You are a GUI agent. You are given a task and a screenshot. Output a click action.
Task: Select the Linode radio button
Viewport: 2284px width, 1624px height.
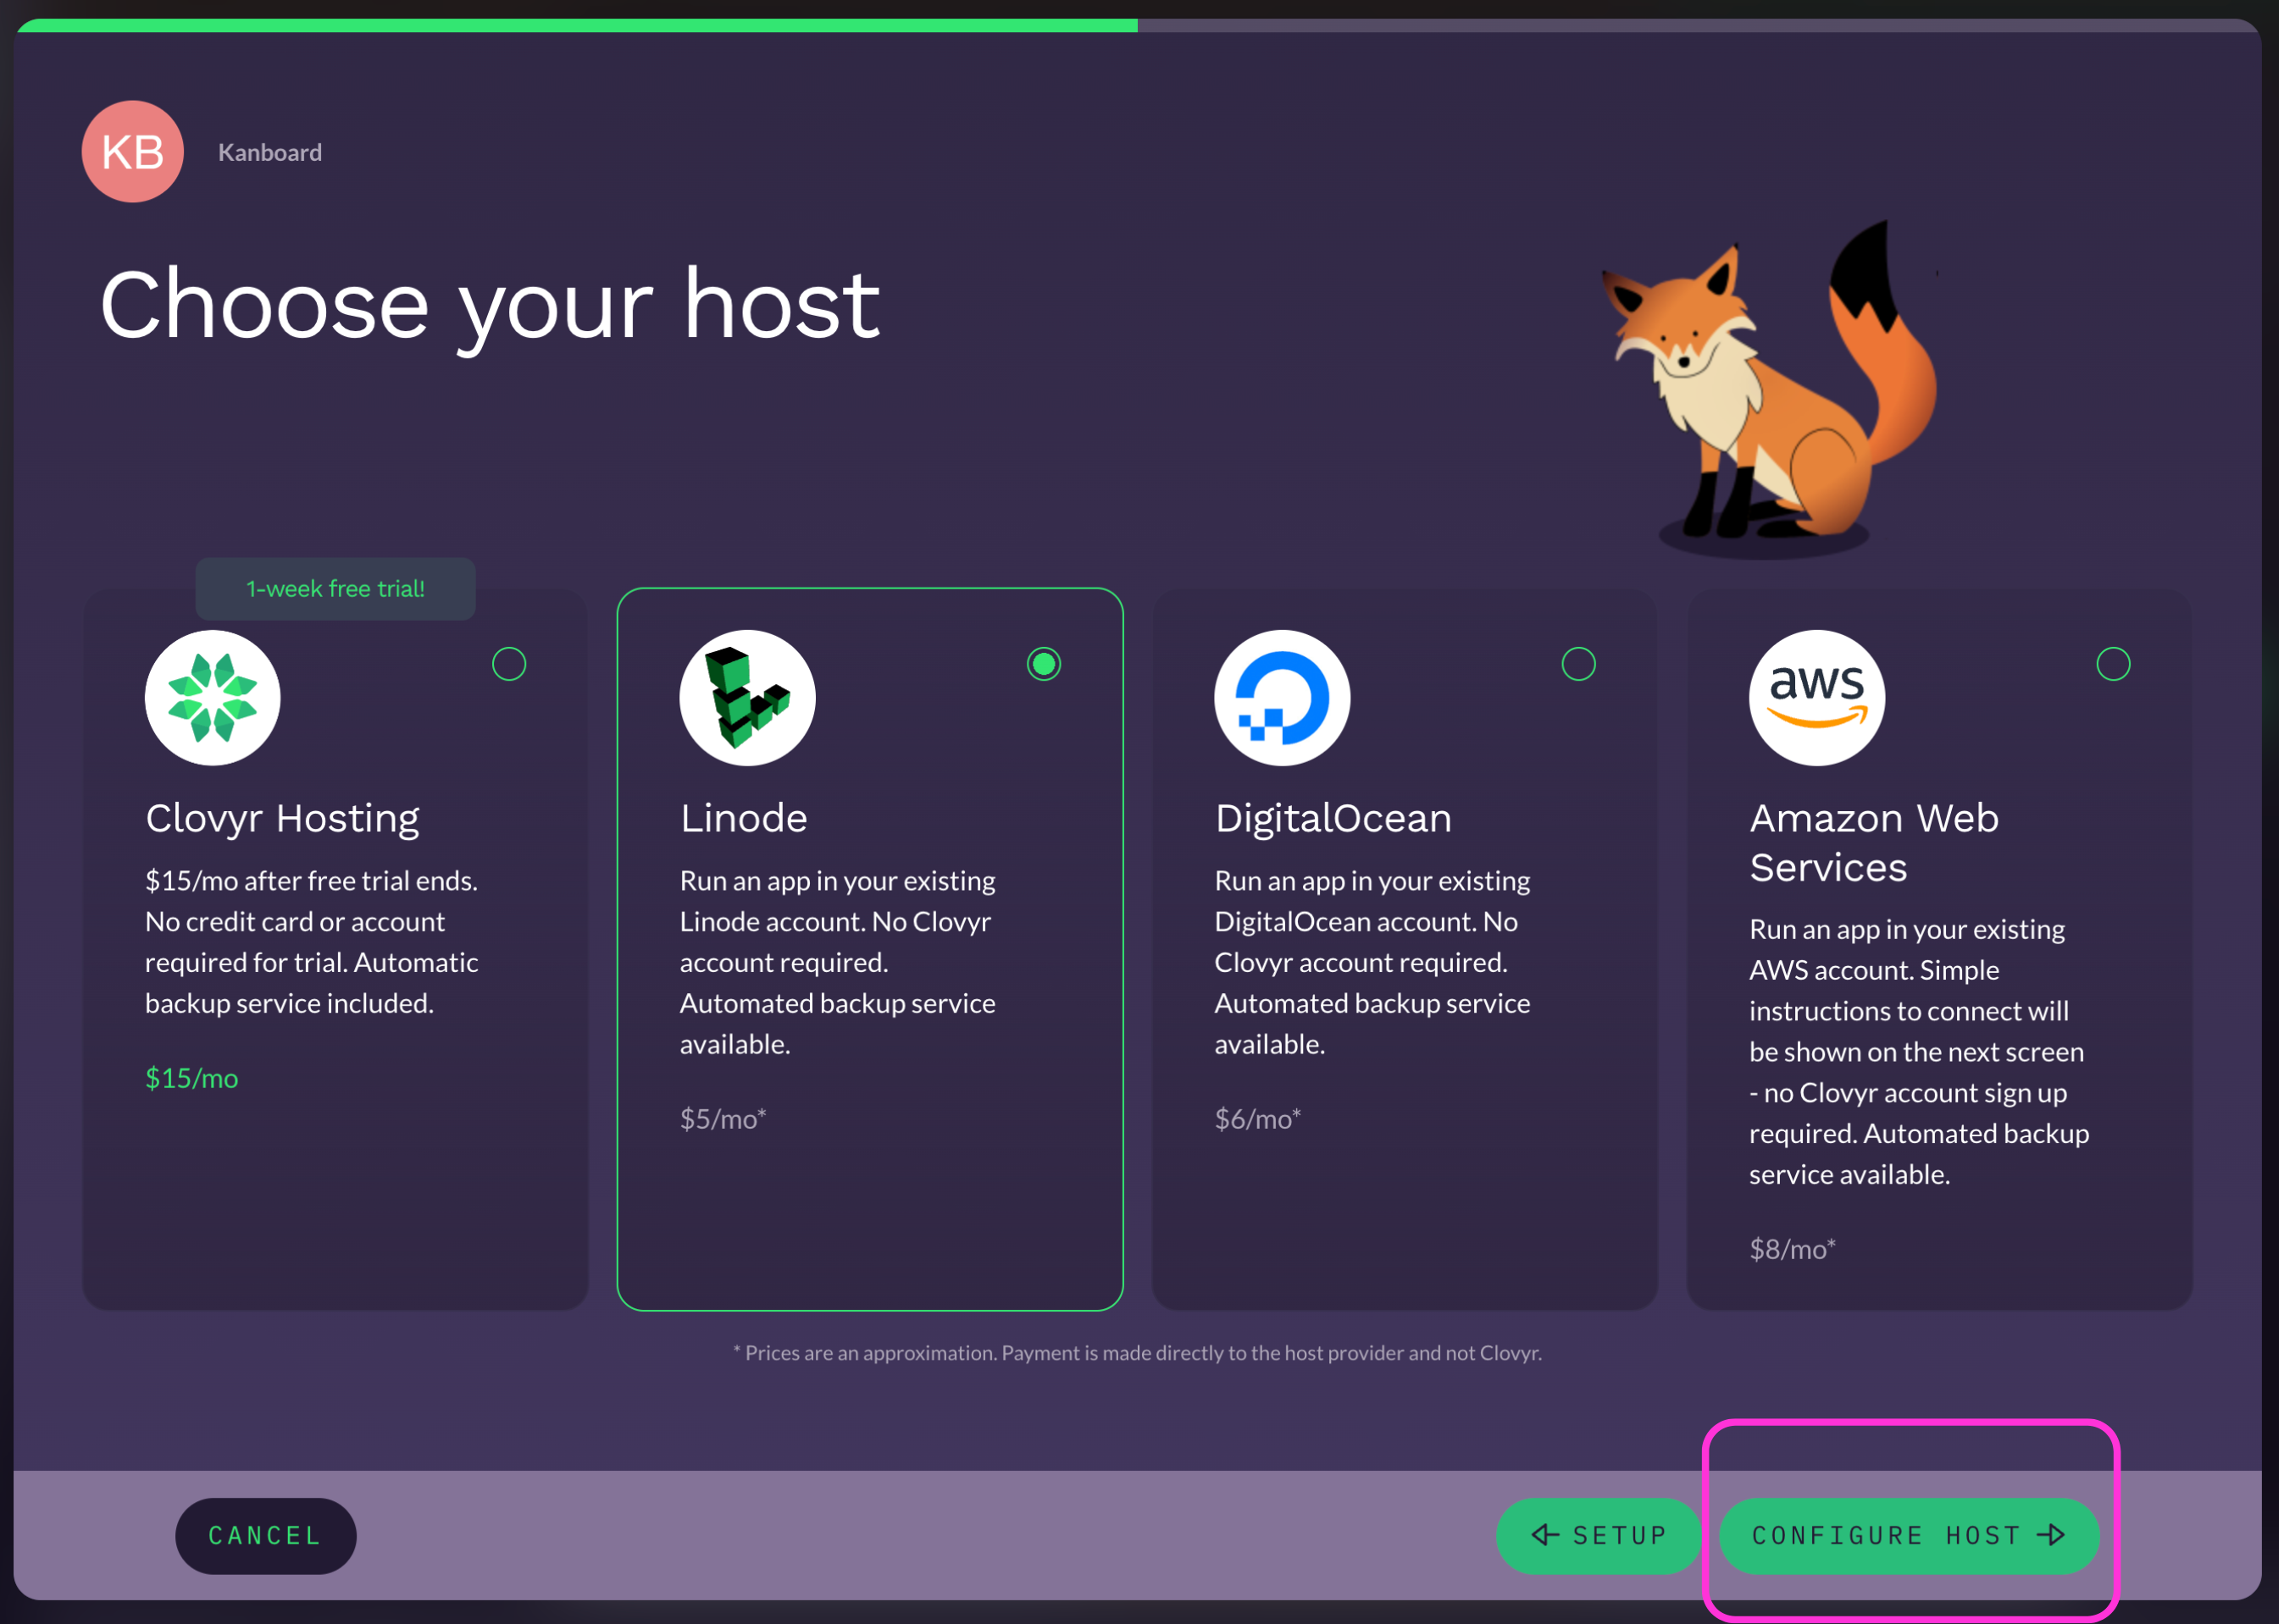[x=1045, y=665]
